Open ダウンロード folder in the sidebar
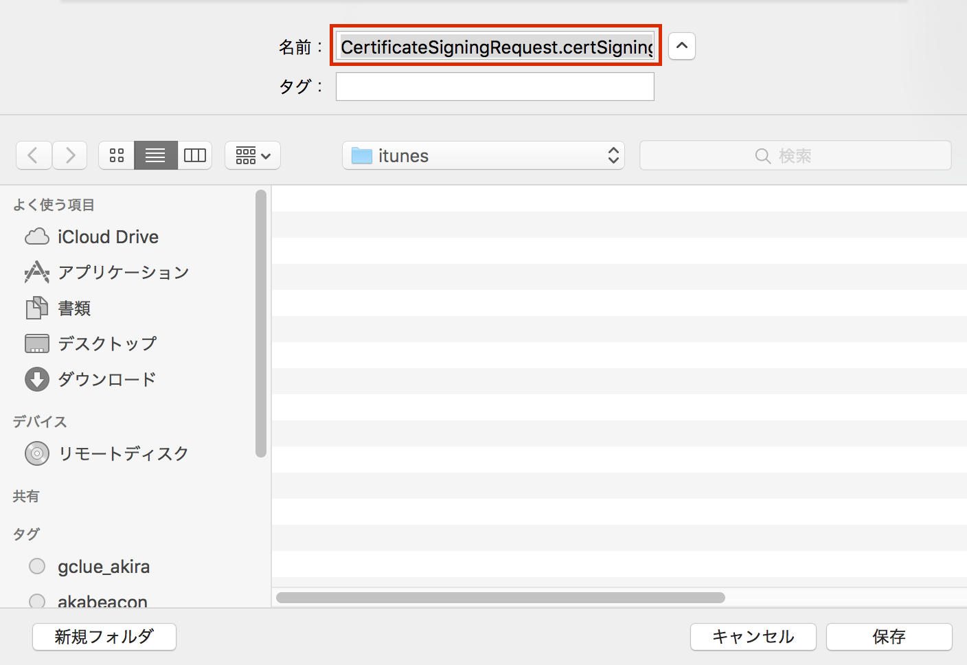 106,379
